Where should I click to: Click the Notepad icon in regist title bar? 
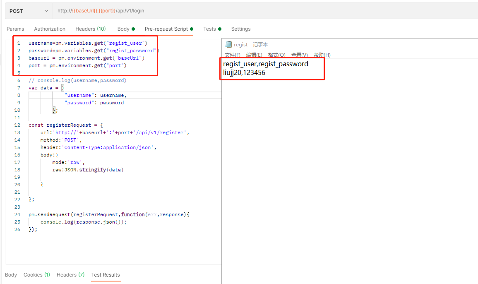click(x=228, y=45)
